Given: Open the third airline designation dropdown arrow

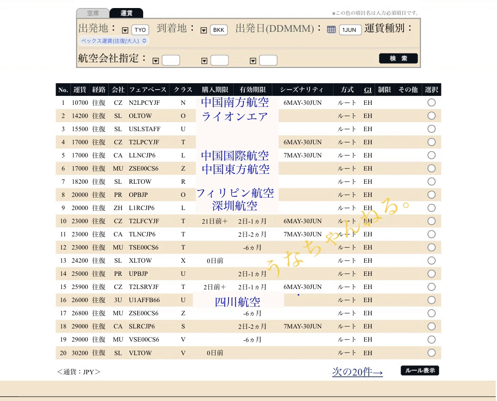Looking at the screenshot, I should [x=253, y=61].
